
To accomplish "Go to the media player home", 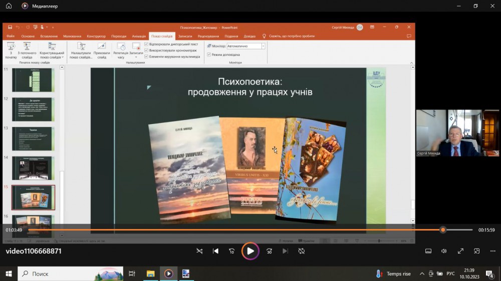I will tap(9, 5).
